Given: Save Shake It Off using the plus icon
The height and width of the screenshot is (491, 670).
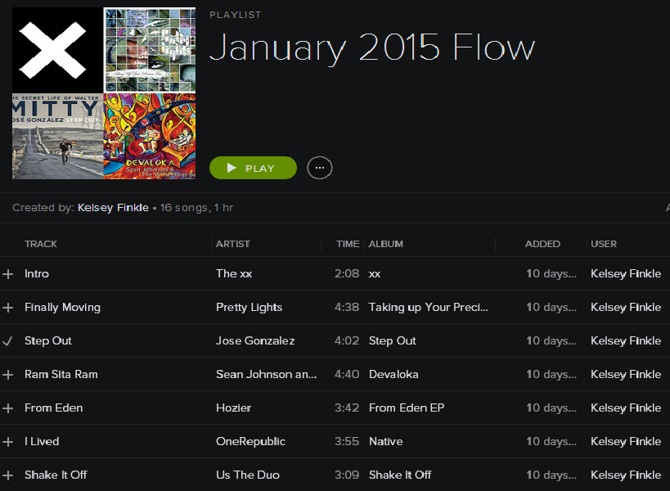Looking at the screenshot, I should (x=8, y=475).
